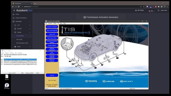Click User Selection button

pos(52,53)
